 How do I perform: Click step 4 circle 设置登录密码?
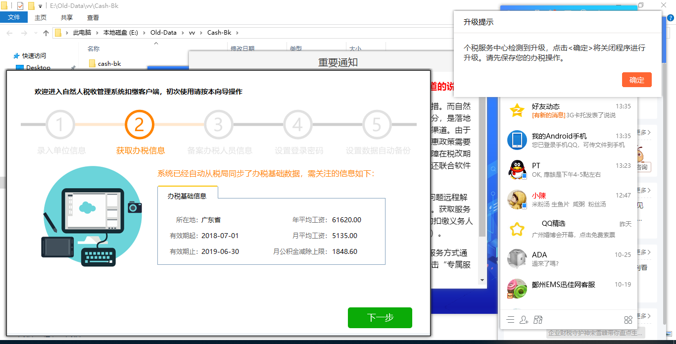pyautogui.click(x=298, y=125)
